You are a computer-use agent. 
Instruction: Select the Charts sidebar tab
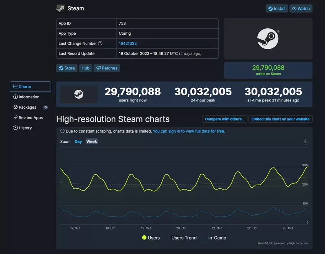[30, 87]
